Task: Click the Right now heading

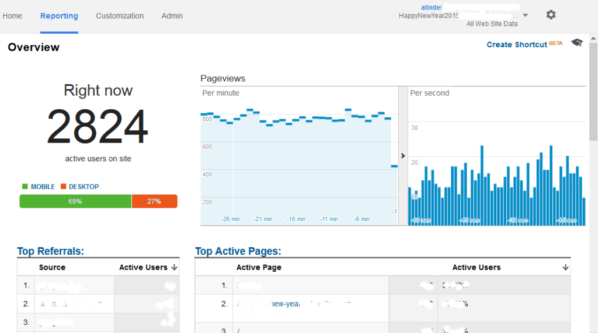Action: point(98,91)
